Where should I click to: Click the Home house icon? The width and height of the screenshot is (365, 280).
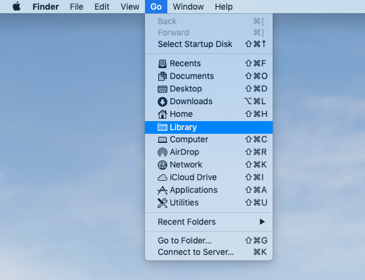162,114
